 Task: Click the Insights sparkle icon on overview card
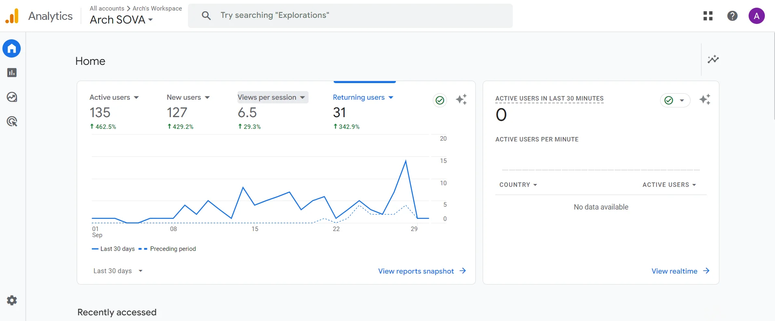(461, 99)
